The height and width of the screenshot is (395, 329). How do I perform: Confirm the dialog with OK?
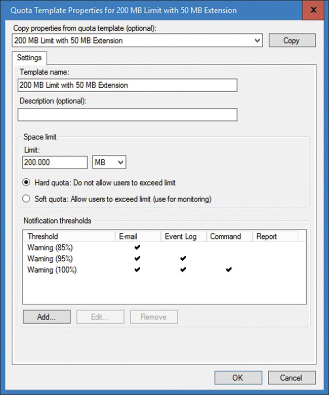tap(237, 378)
